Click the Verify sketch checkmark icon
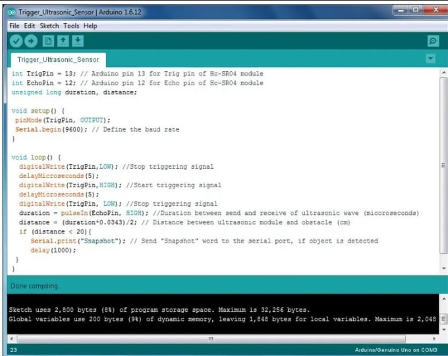Image resolution: width=448 pixels, height=356 pixels. tap(16, 41)
